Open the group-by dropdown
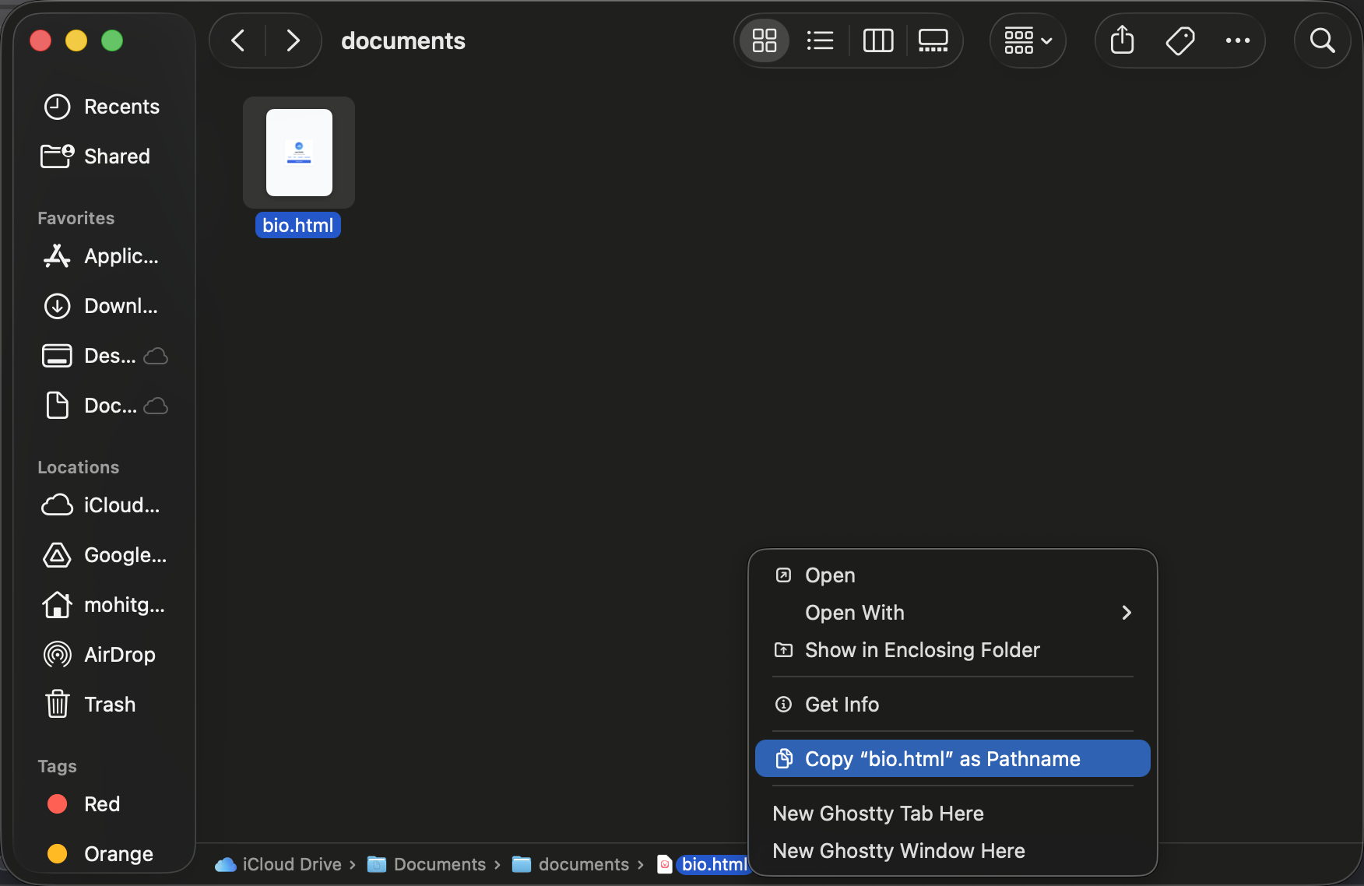This screenshot has width=1364, height=886. point(1027,40)
